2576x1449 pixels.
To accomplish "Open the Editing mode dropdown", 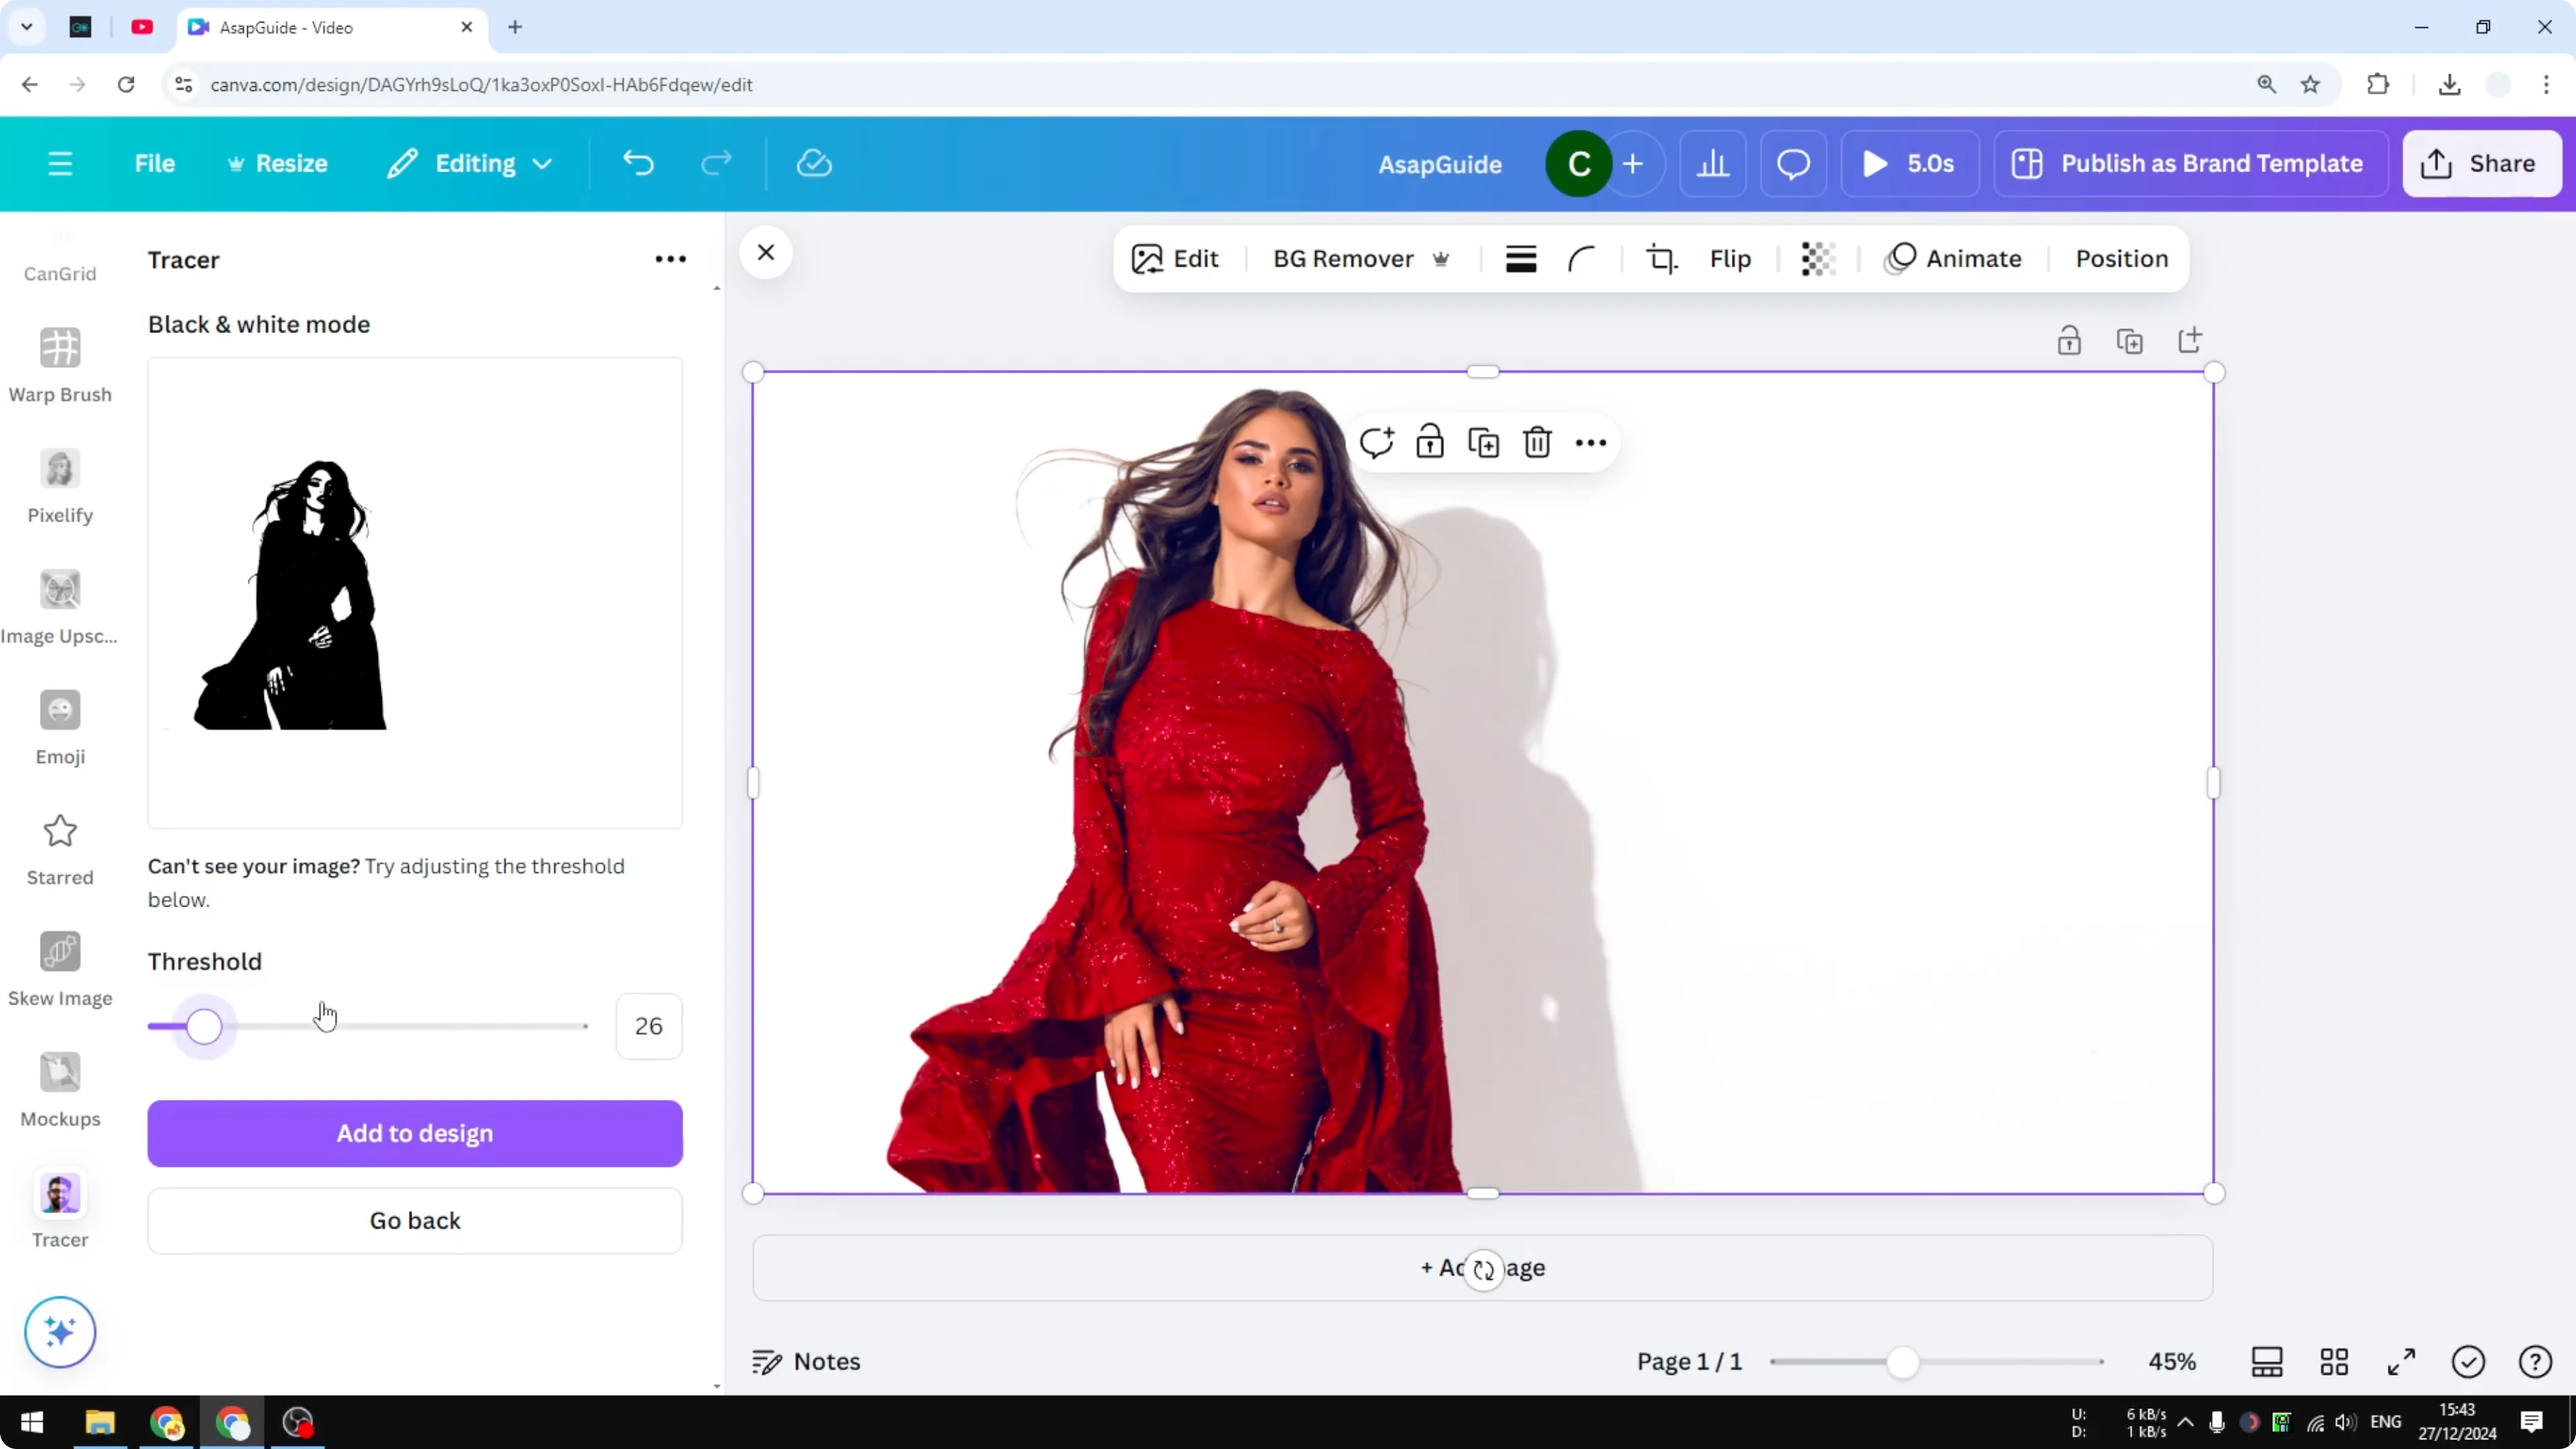I will click(468, 163).
